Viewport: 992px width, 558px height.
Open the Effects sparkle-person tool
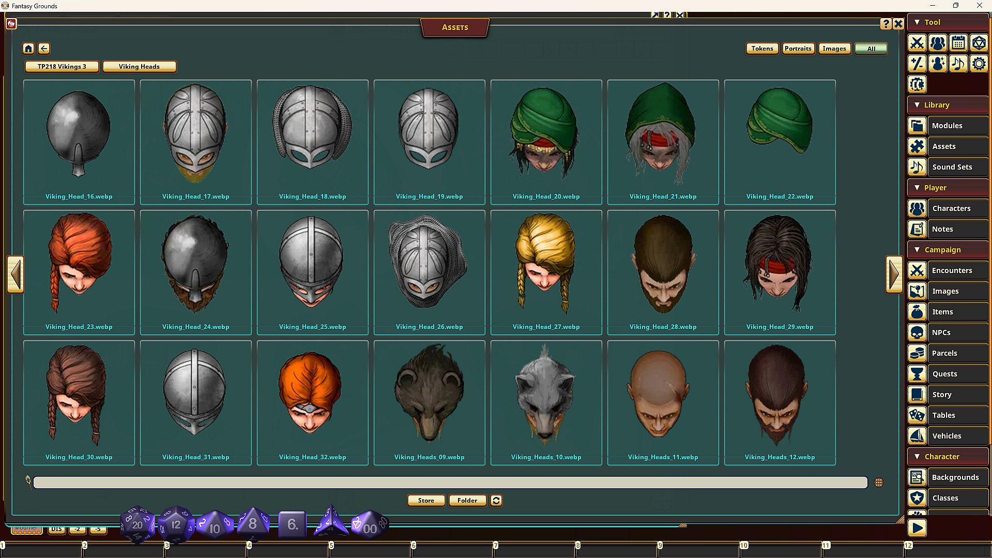938,64
